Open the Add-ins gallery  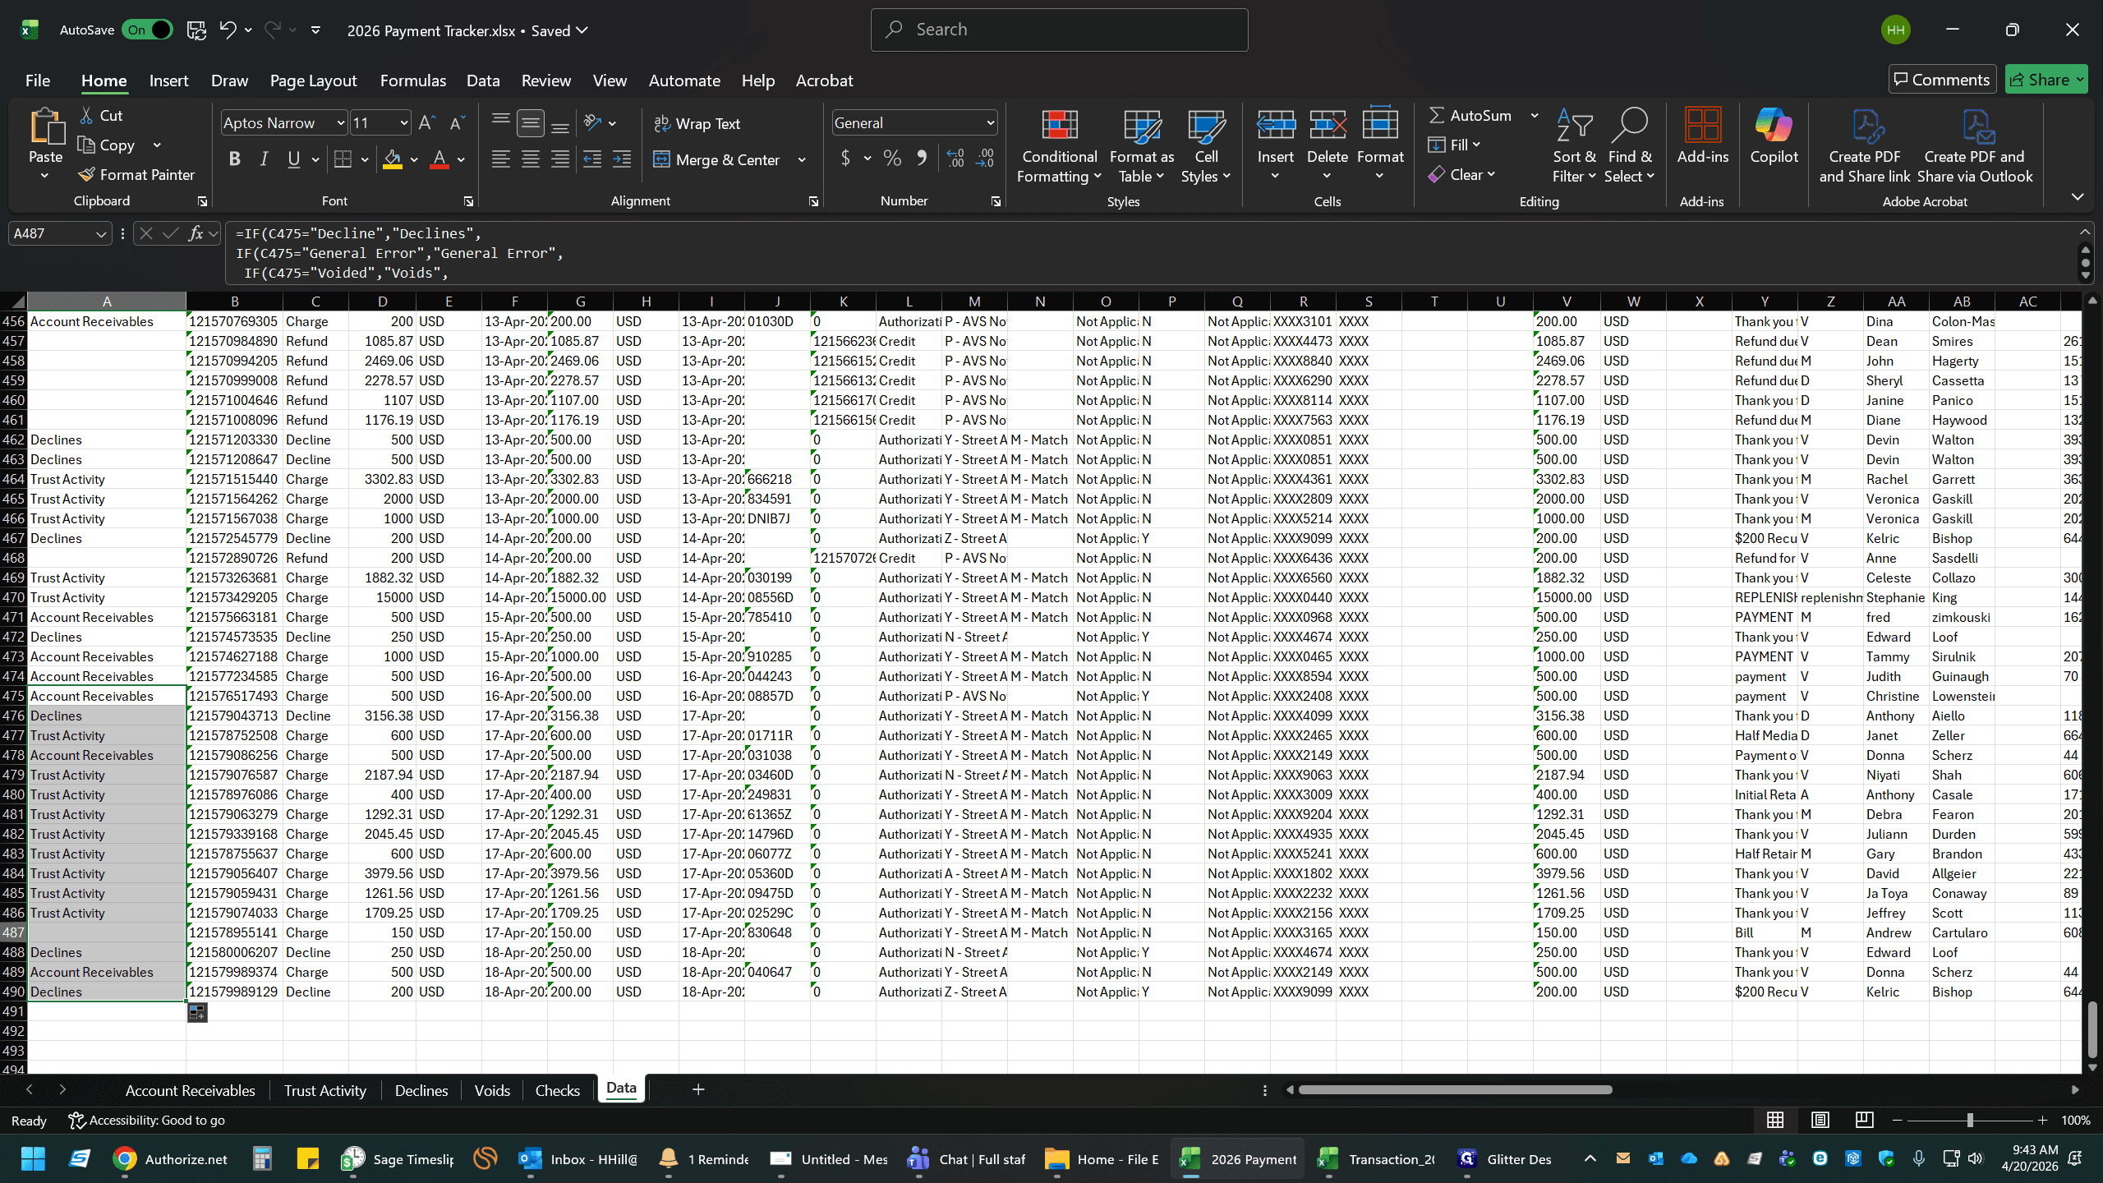pos(1702,136)
